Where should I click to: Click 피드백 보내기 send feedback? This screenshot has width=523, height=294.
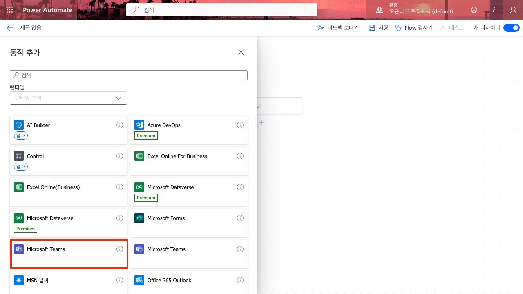pyautogui.click(x=338, y=28)
